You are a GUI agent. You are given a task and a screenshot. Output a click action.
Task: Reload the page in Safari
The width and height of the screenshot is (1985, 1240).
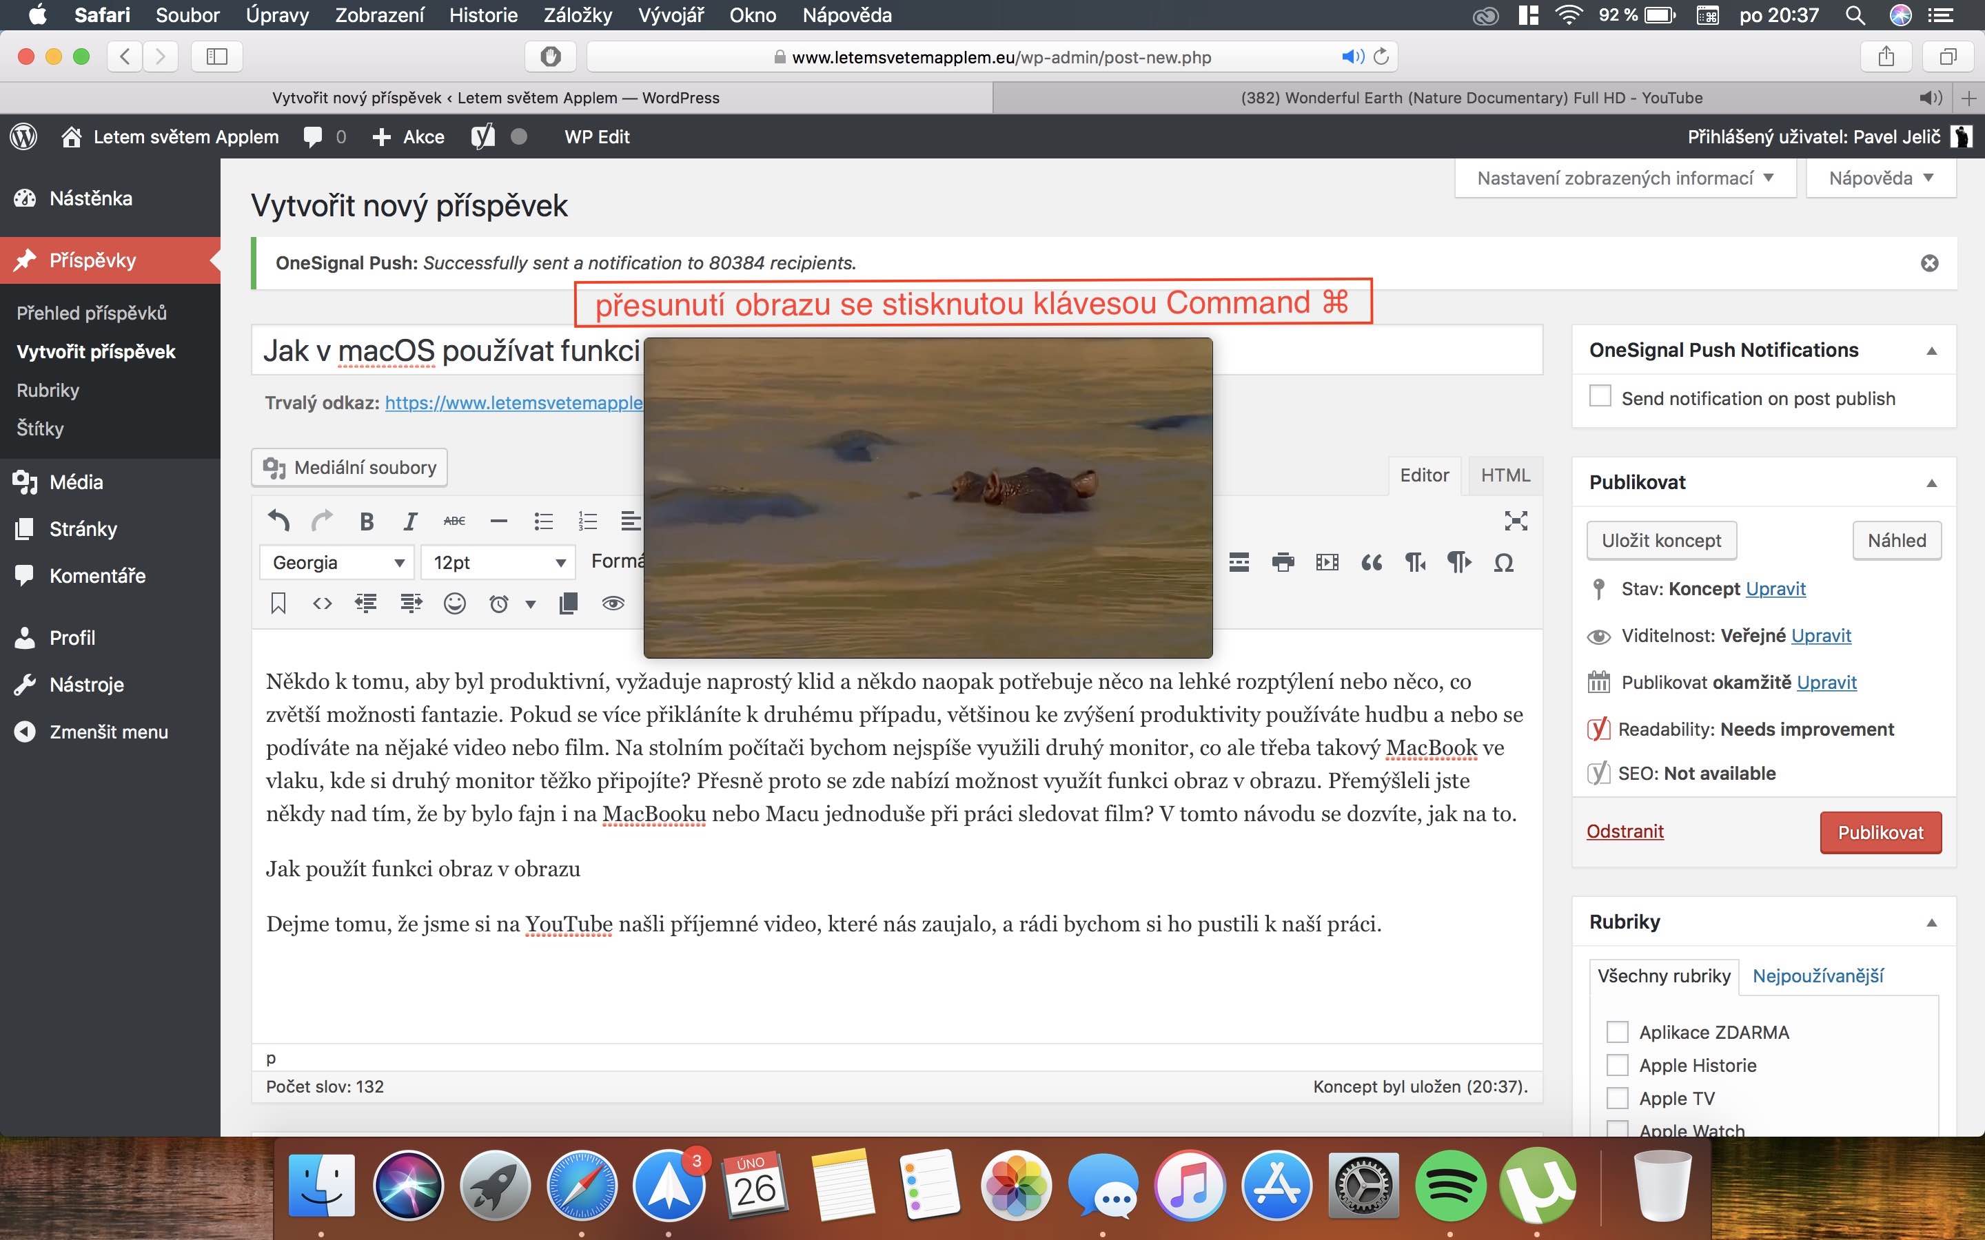pyautogui.click(x=1381, y=56)
